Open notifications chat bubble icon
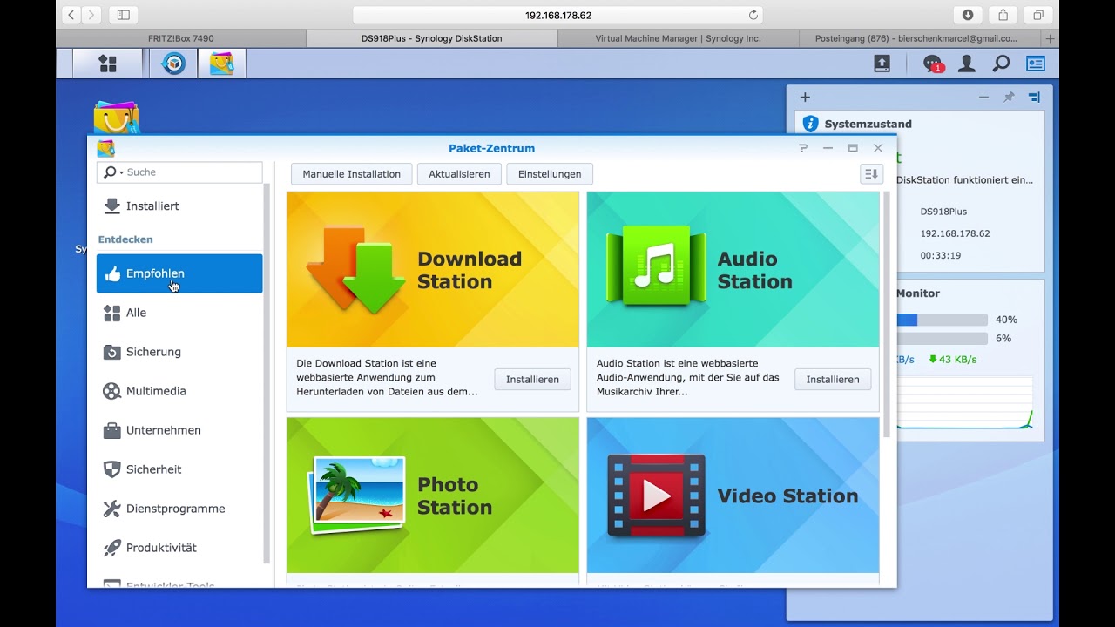 [x=932, y=64]
